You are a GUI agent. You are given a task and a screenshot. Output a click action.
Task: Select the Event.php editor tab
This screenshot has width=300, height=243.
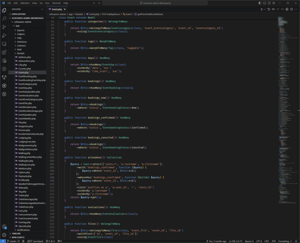pos(57,9)
